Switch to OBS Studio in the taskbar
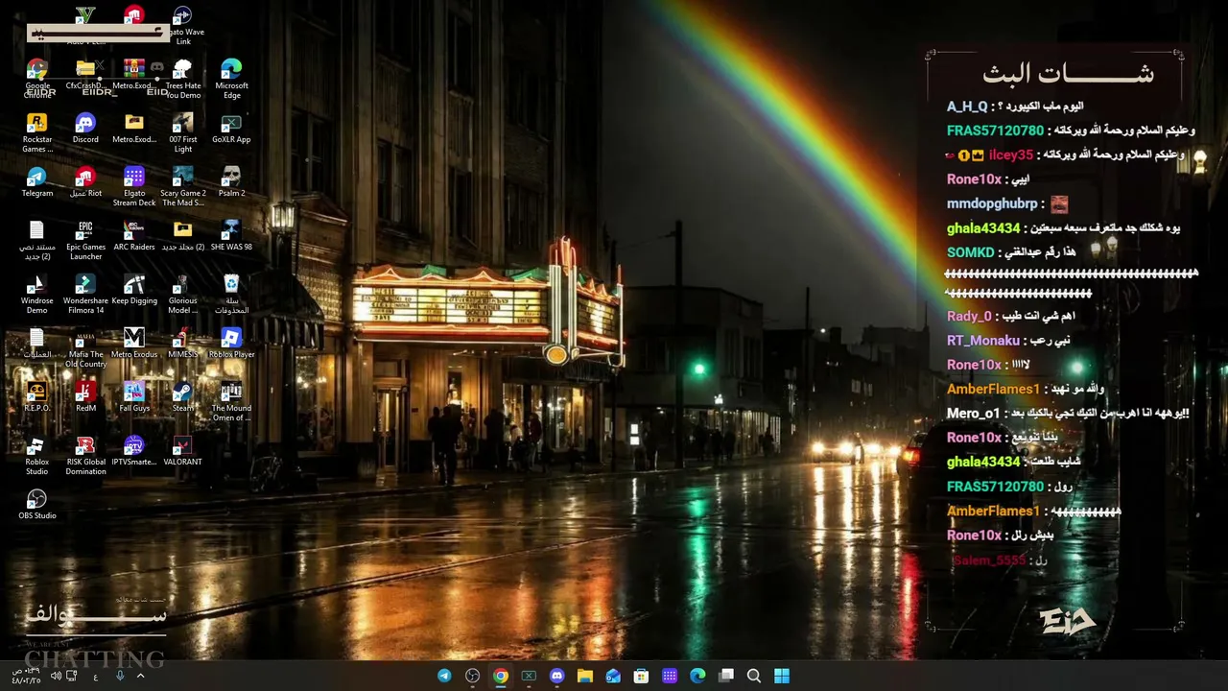This screenshot has height=691, width=1228. [x=472, y=676]
